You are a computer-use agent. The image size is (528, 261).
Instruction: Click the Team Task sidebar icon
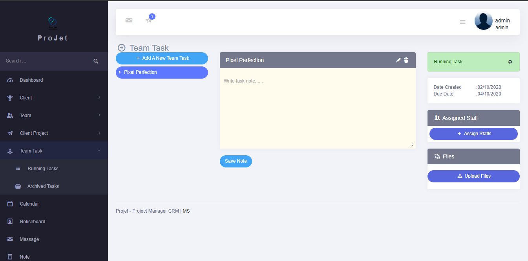pyautogui.click(x=10, y=151)
